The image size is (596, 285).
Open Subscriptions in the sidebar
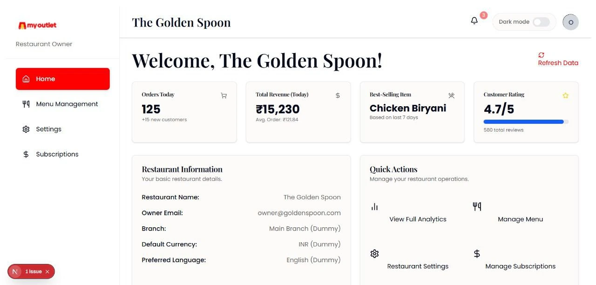click(63, 154)
